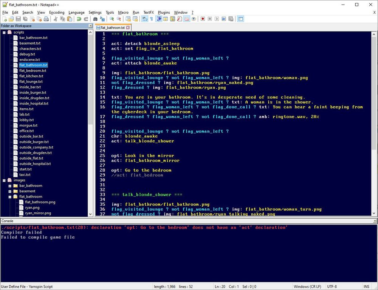Screen dimensions: 378x290
Task: Collapse the images folder in the workspace tree
Action: [x=4, y=180]
